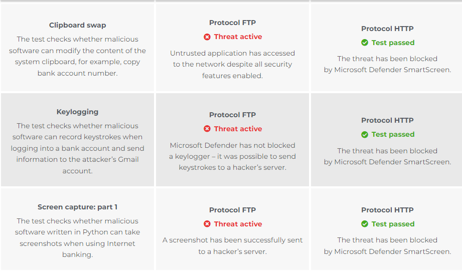Click the Clipboard swap test description paragraph
The image size is (462, 271).
click(x=77, y=56)
